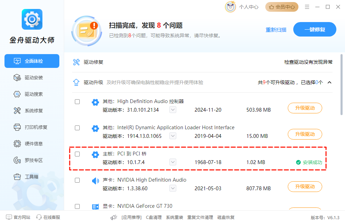Screen dimensions: 345x224
Task: Open 工具箱 in sidebar
Action: [x=32, y=177]
